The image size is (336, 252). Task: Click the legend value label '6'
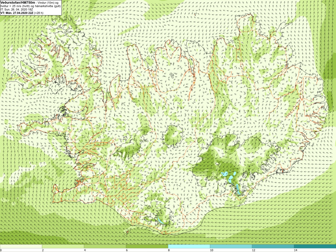coord(127,250)
